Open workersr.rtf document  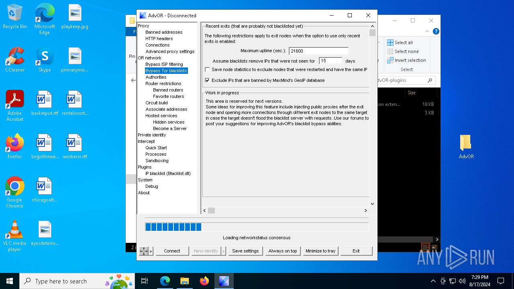(75, 147)
